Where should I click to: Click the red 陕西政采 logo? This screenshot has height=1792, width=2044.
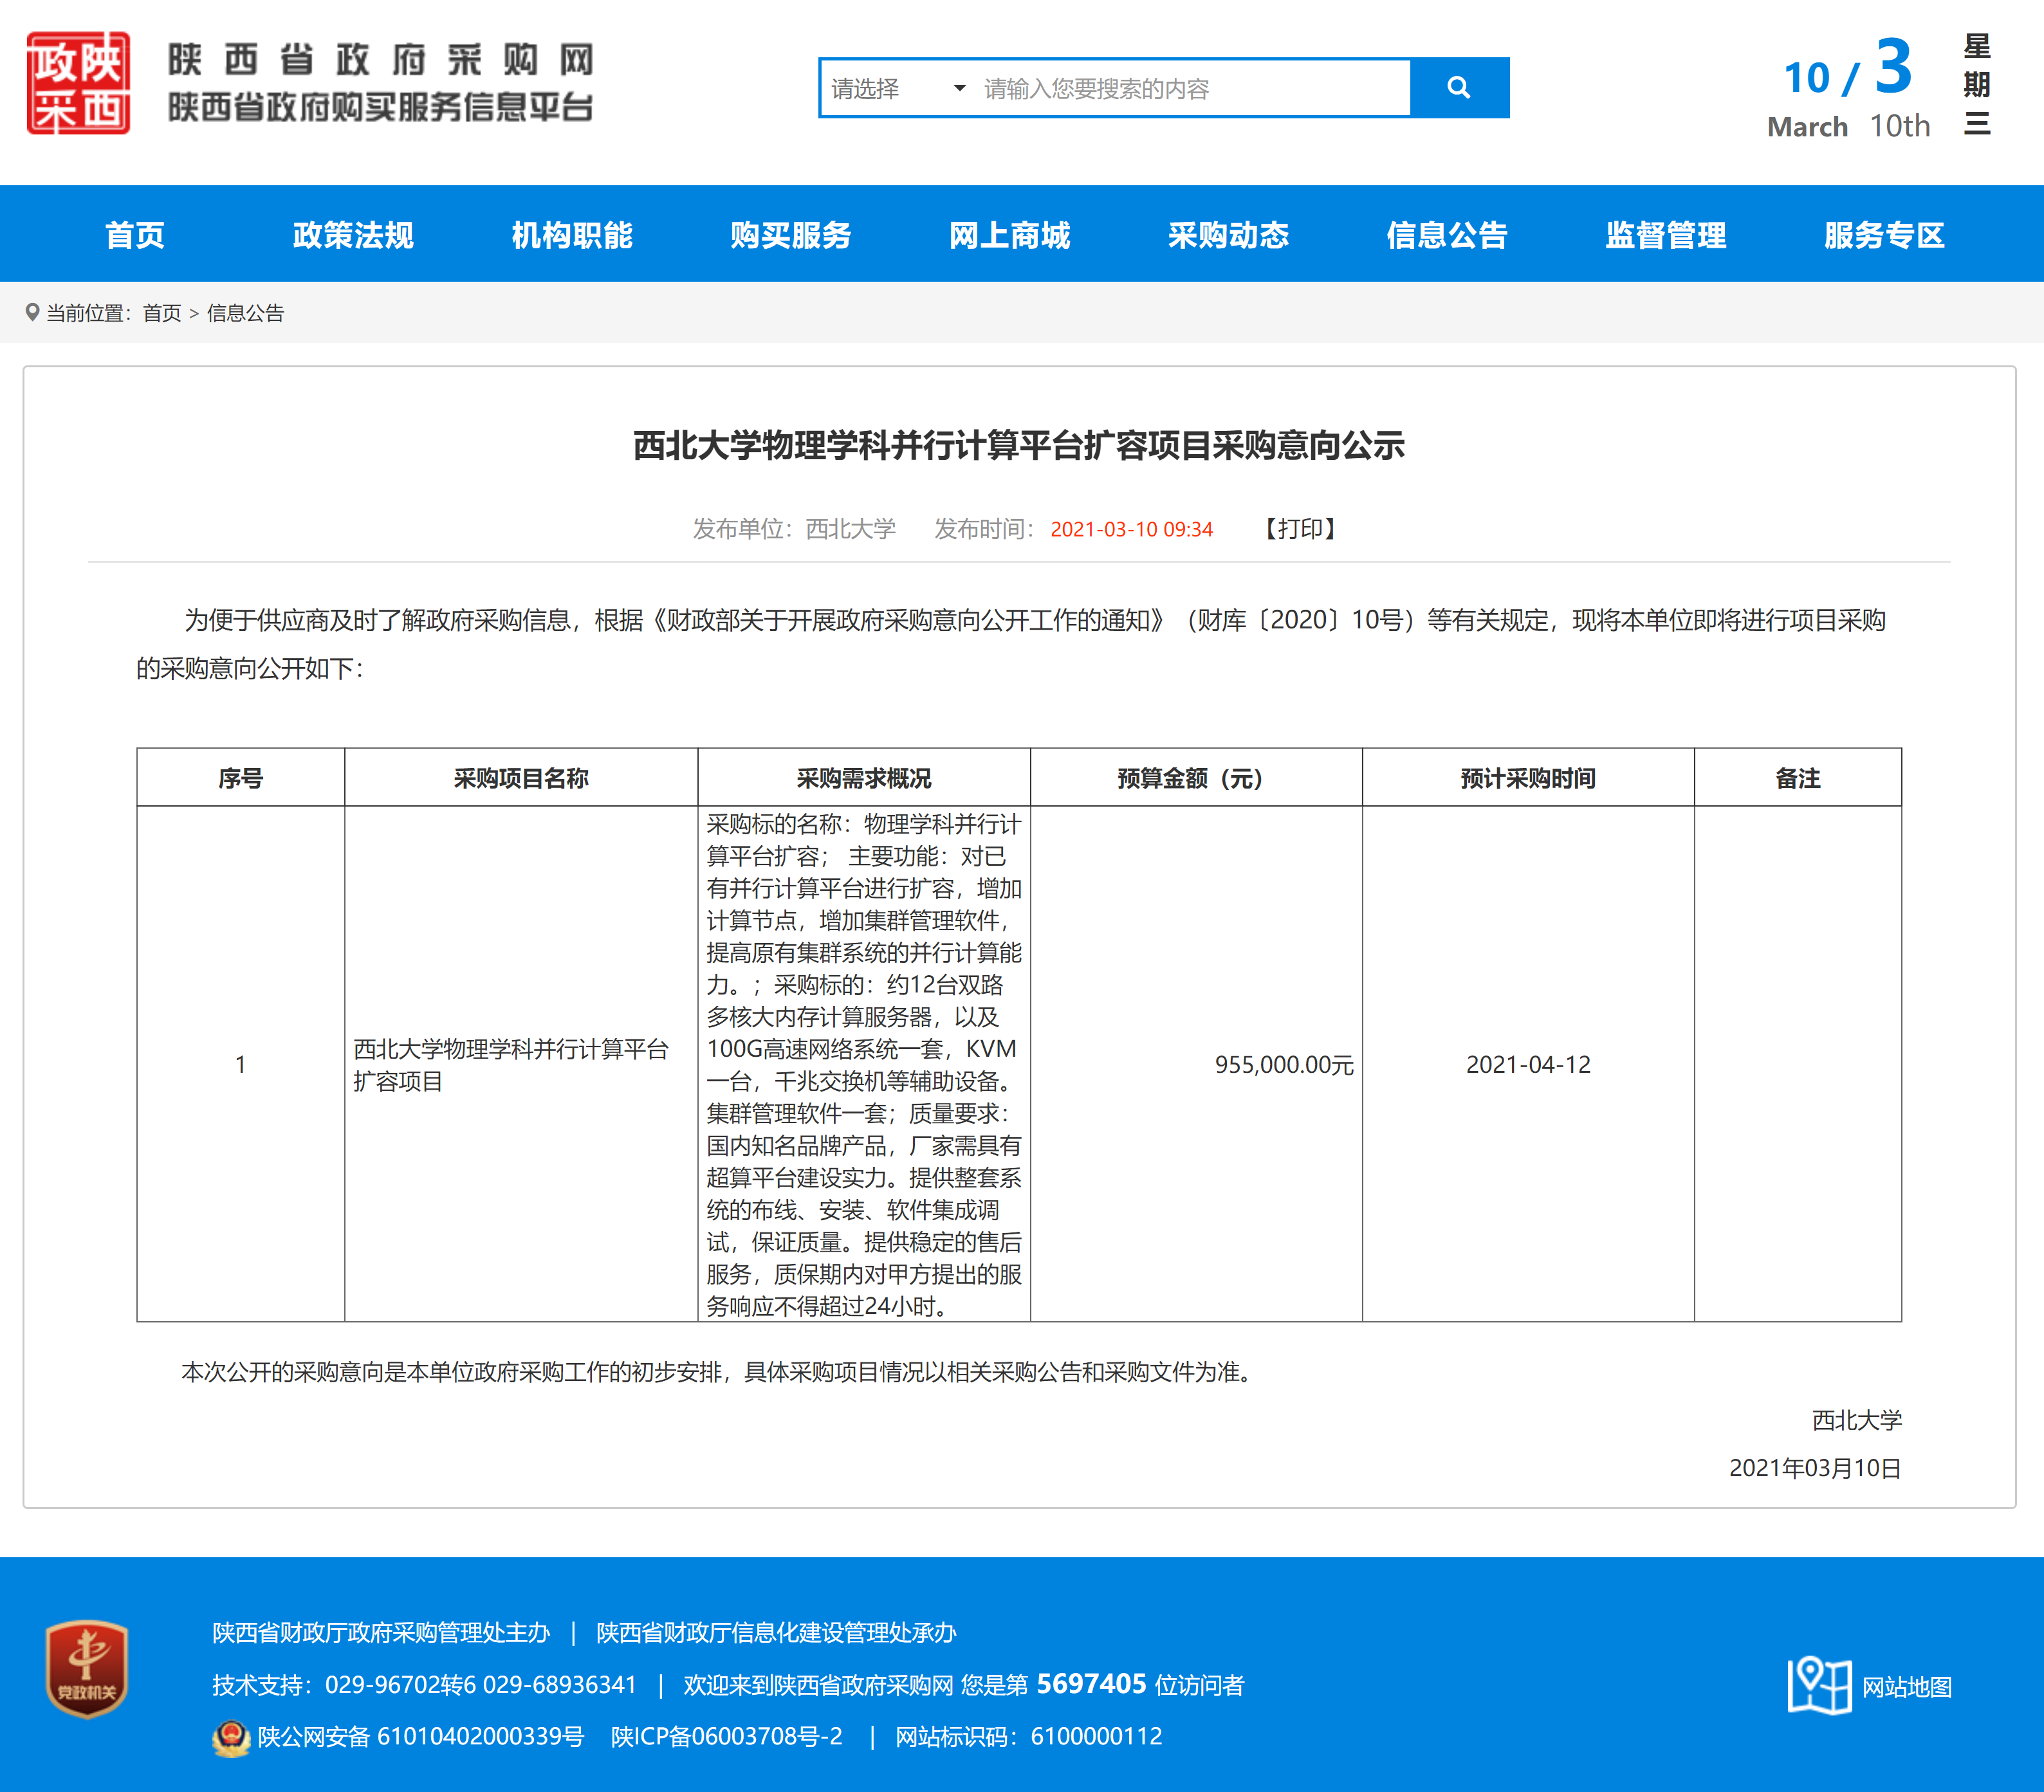click(78, 84)
